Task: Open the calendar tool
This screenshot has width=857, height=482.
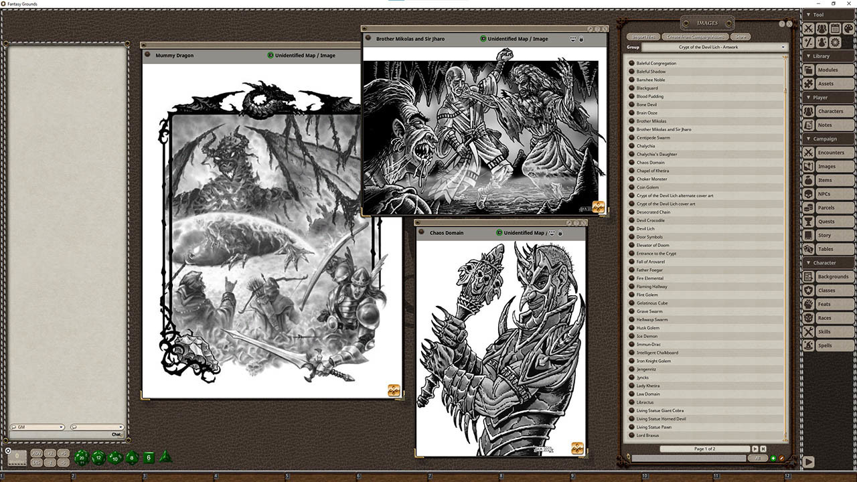Action: 835,29
